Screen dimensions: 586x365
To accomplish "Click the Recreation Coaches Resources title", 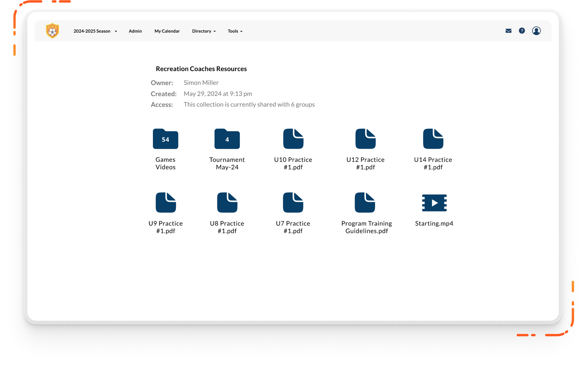I will click(201, 69).
